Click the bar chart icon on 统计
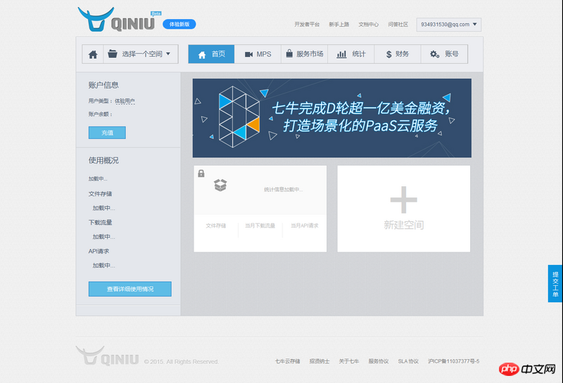Image resolution: width=563 pixels, height=383 pixels. coord(341,54)
